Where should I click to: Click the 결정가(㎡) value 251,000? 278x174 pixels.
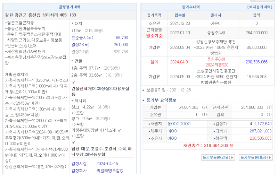[x=121, y=45]
